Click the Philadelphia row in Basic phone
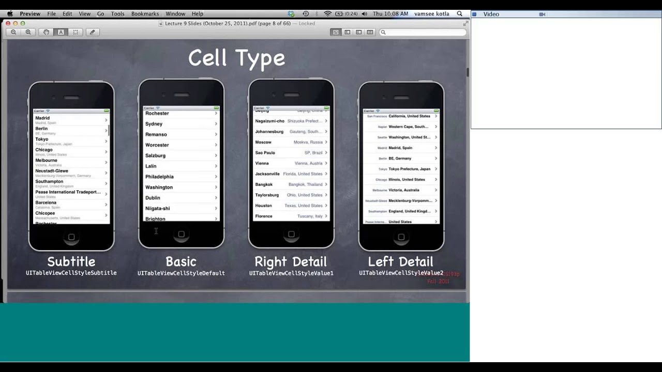Screen dimensions: 662x372 click(x=181, y=177)
